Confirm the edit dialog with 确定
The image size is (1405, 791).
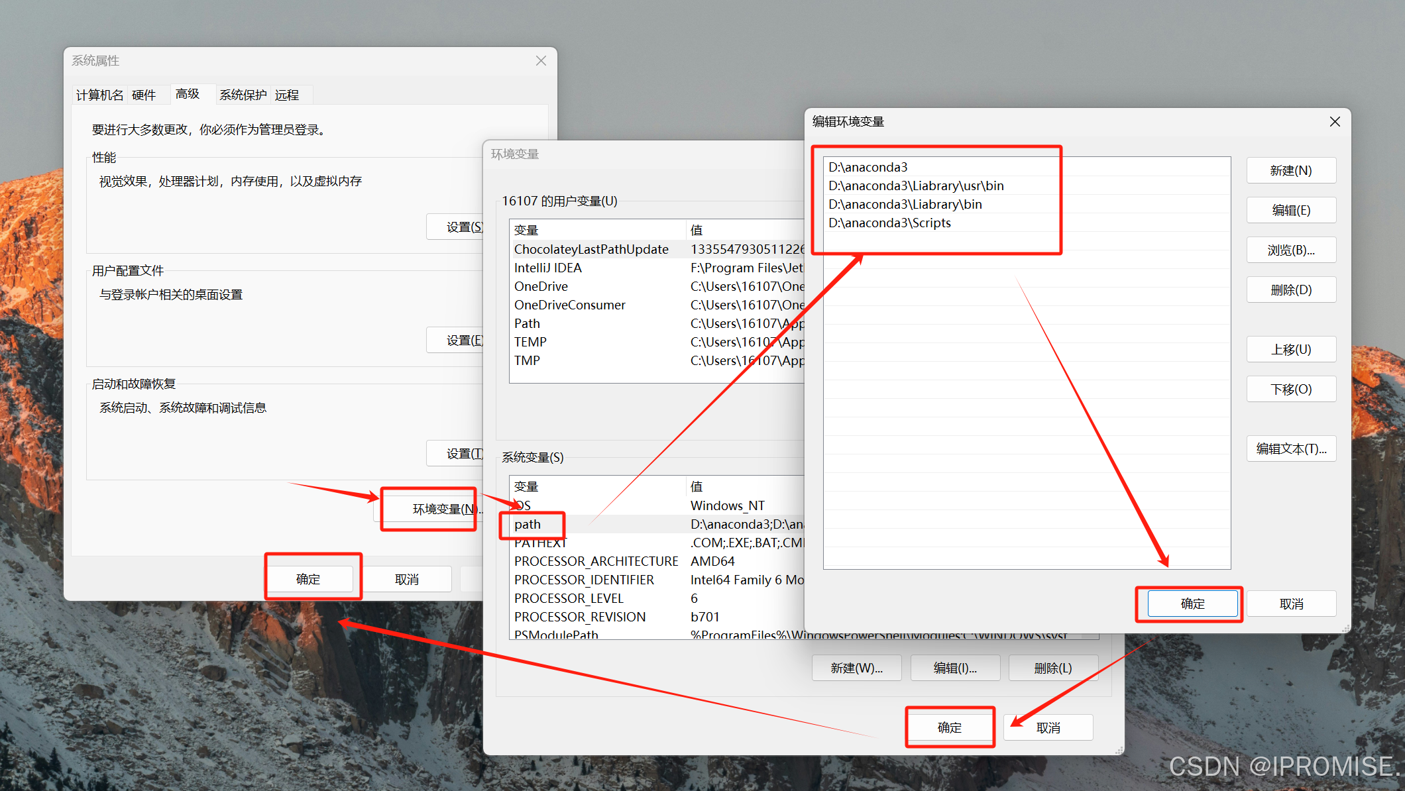click(1192, 604)
